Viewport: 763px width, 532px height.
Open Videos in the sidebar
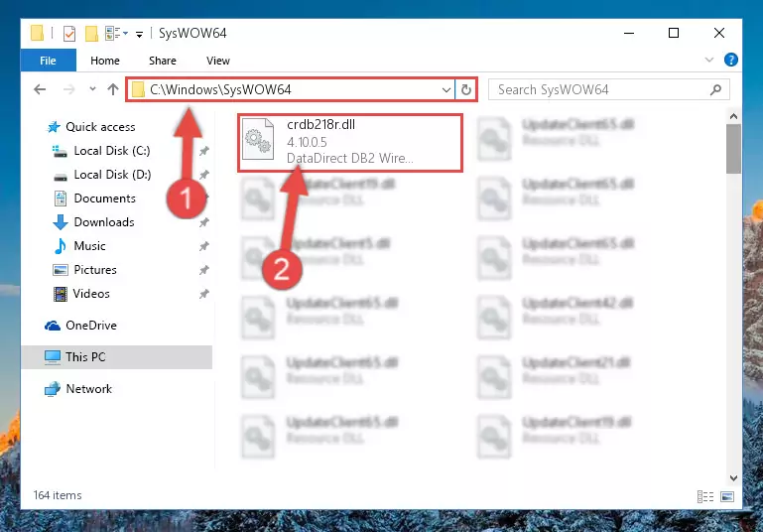tap(81, 294)
